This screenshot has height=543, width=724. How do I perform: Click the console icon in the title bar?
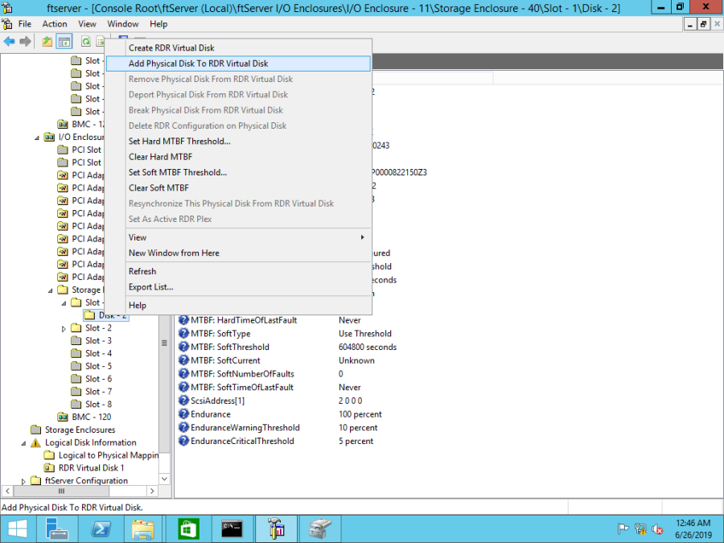7,7
